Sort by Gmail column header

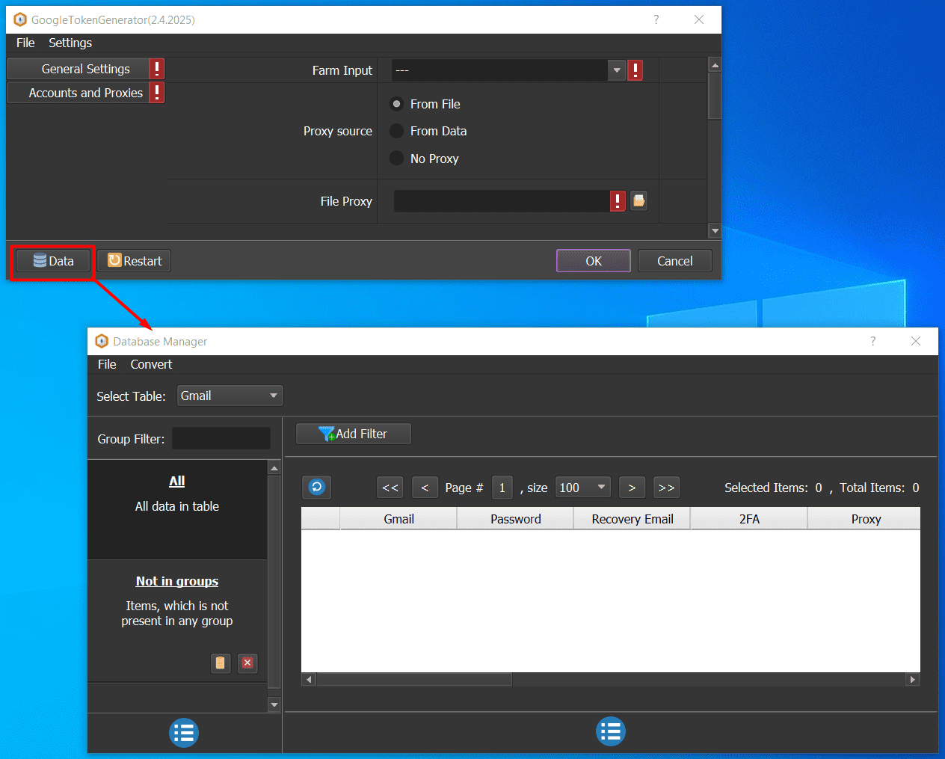point(398,519)
